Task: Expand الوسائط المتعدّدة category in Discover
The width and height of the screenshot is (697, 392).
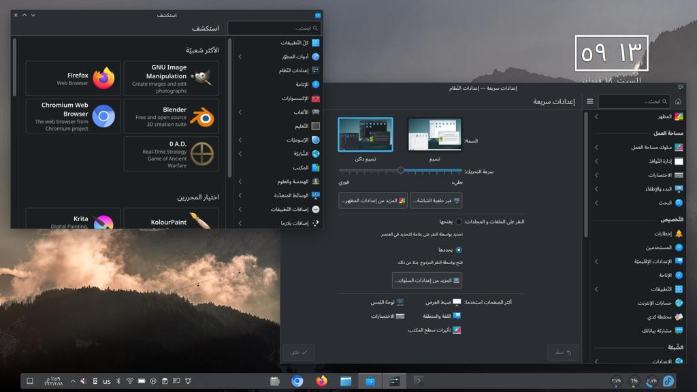Action: 240,195
